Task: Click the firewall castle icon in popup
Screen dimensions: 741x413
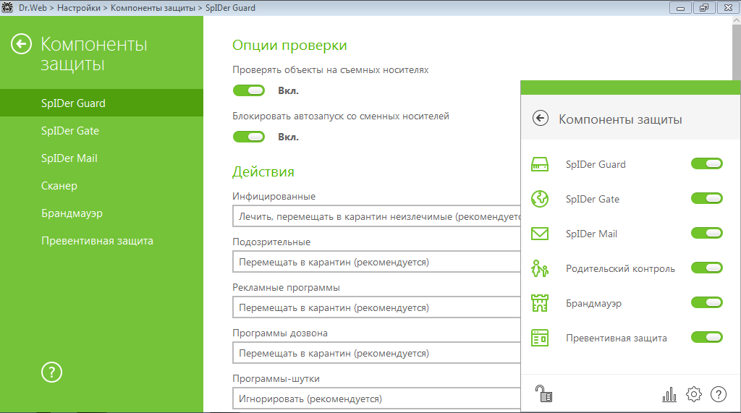Action: point(540,303)
